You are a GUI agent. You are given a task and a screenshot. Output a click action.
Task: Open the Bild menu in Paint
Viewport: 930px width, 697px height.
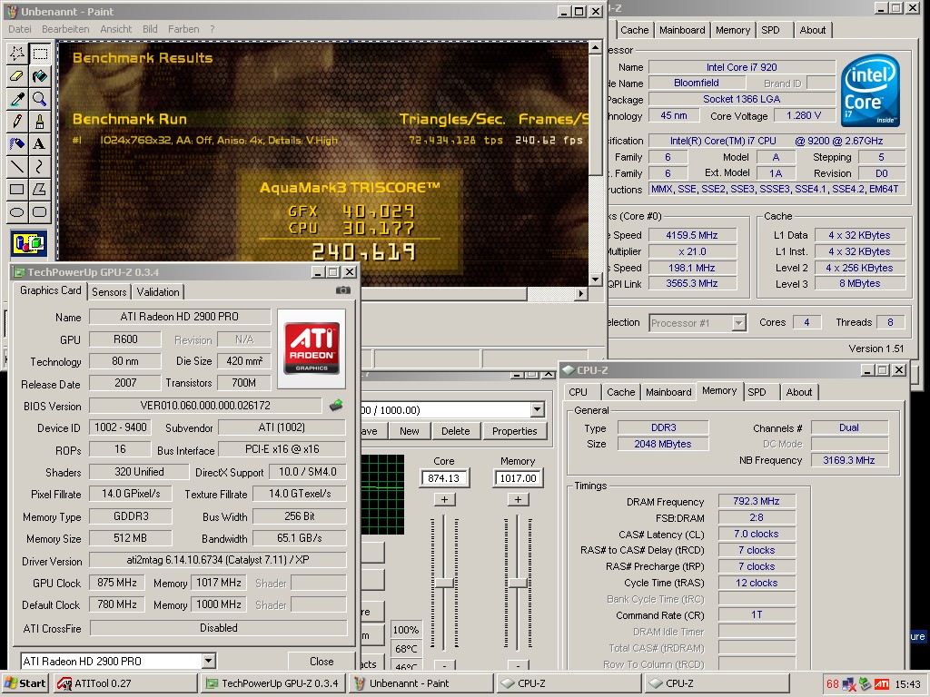(x=150, y=29)
